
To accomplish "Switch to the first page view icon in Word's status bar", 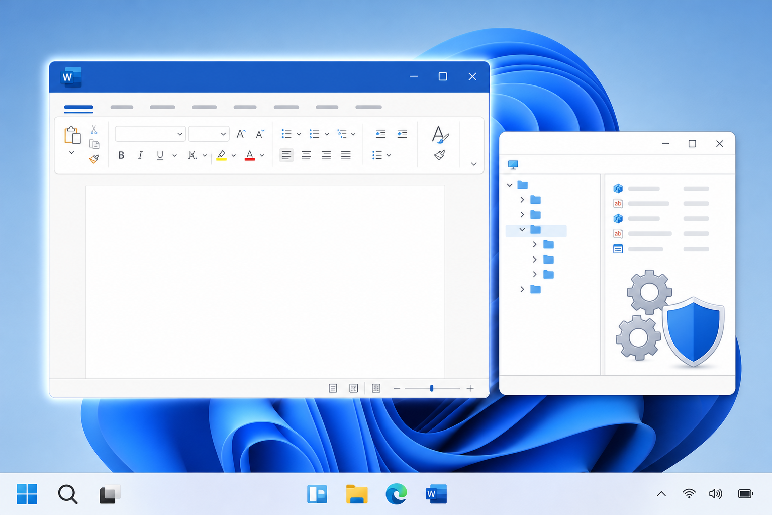I will point(333,388).
